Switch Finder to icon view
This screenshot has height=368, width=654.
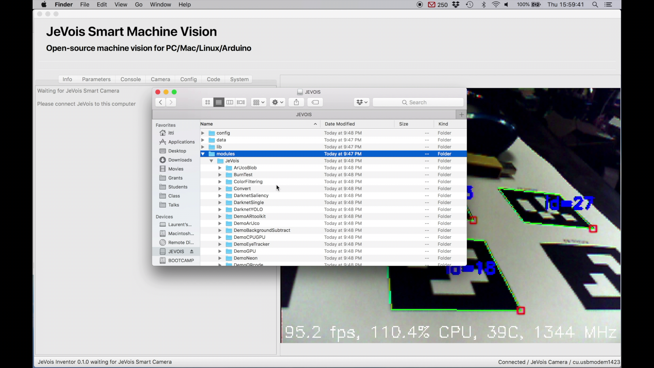tap(207, 102)
